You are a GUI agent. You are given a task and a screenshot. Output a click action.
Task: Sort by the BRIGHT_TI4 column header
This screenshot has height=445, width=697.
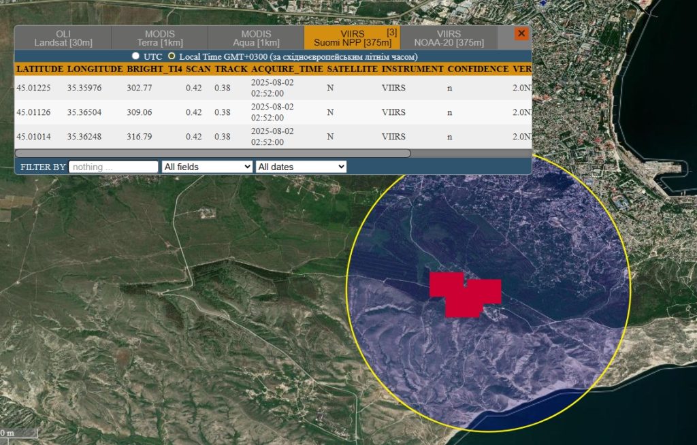(x=154, y=69)
